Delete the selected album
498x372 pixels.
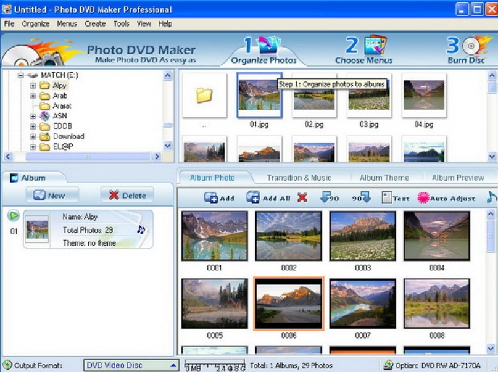click(127, 195)
